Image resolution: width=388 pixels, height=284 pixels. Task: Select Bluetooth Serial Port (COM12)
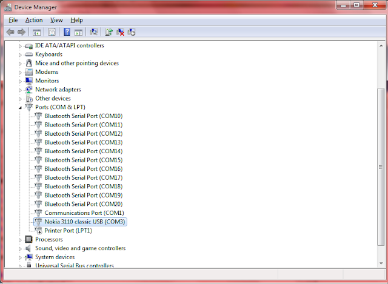point(84,134)
